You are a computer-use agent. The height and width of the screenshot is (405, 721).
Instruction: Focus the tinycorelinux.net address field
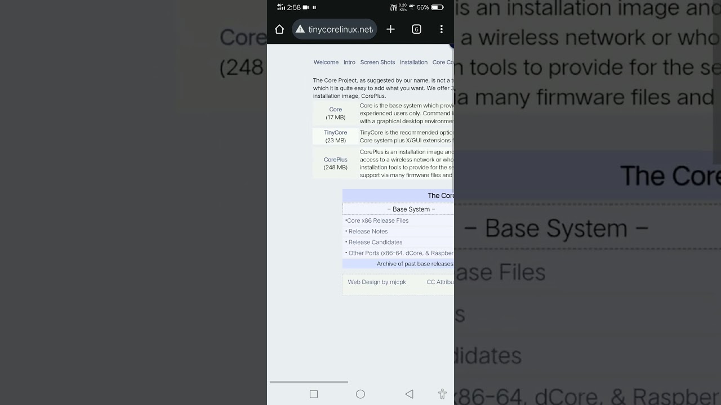click(x=335, y=29)
